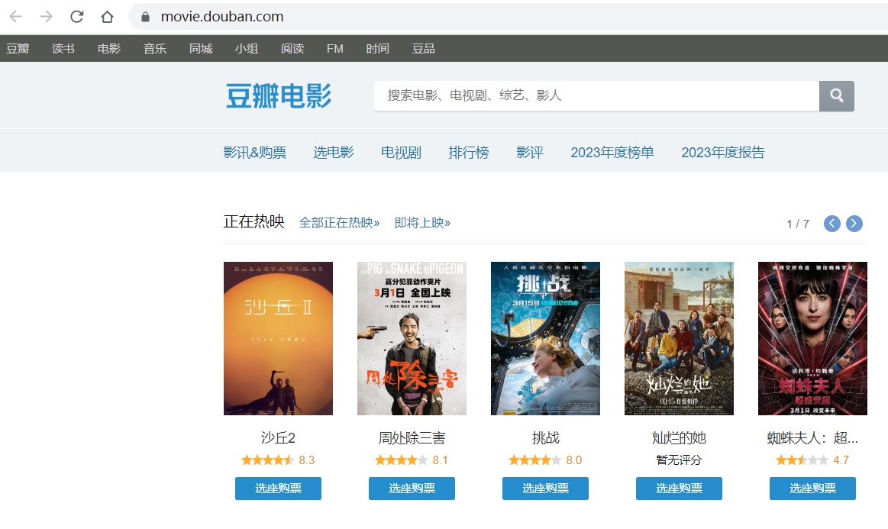The image size is (888, 529).
Task: Switch to the 影评 tab
Action: coord(529,153)
